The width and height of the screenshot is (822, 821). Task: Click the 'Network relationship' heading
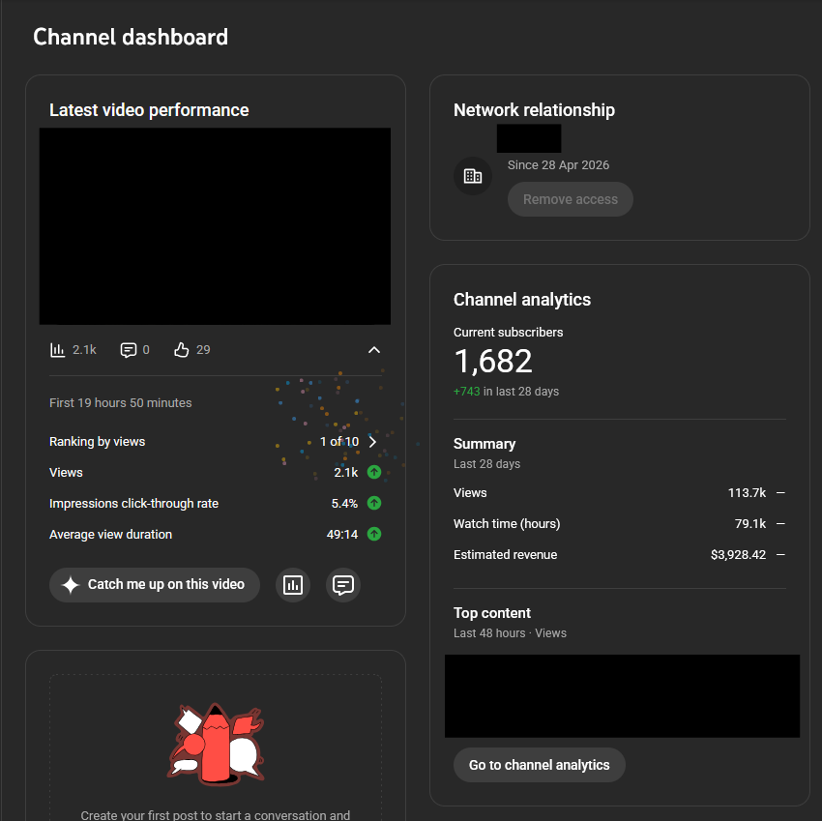(x=534, y=110)
